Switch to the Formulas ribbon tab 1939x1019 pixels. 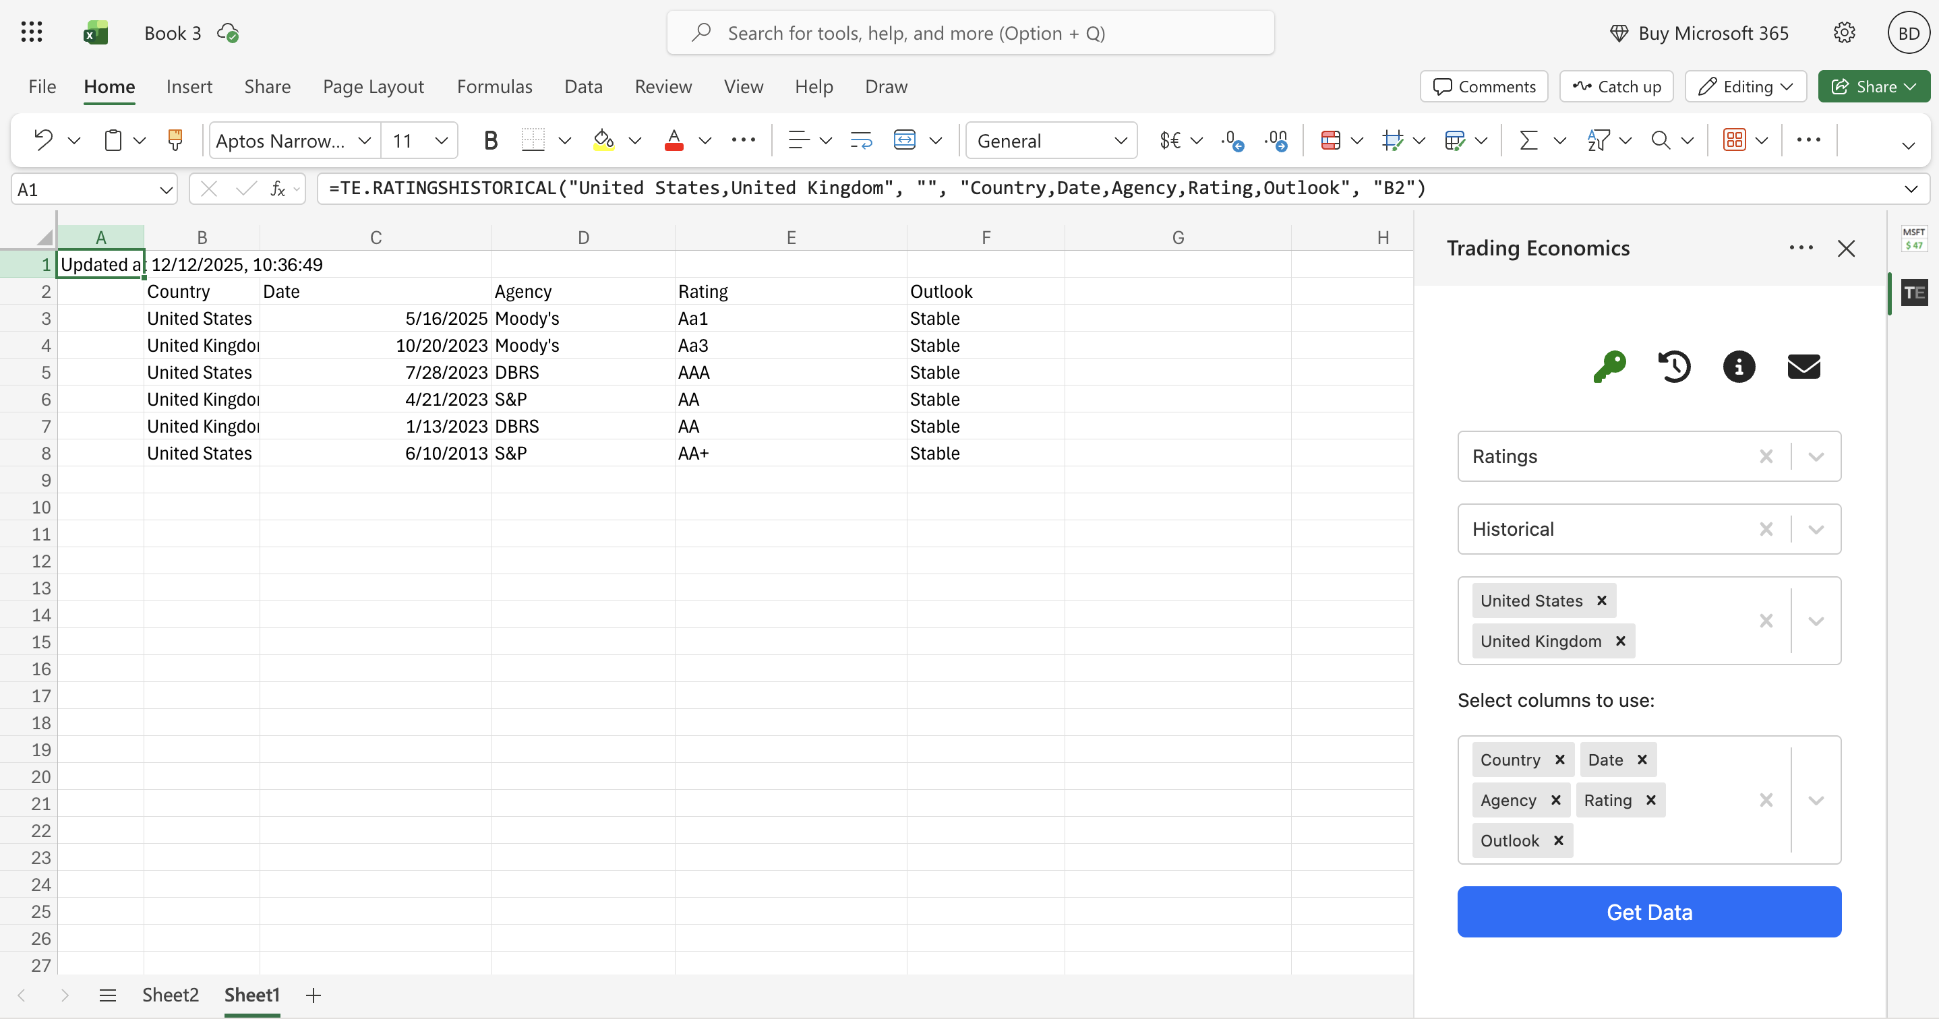tap(495, 86)
